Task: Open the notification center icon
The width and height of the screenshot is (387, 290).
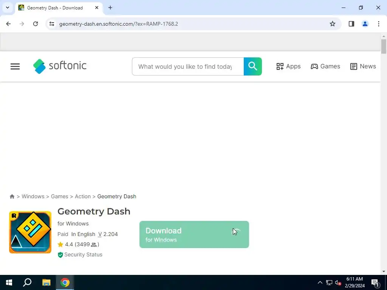Action: click(375, 282)
